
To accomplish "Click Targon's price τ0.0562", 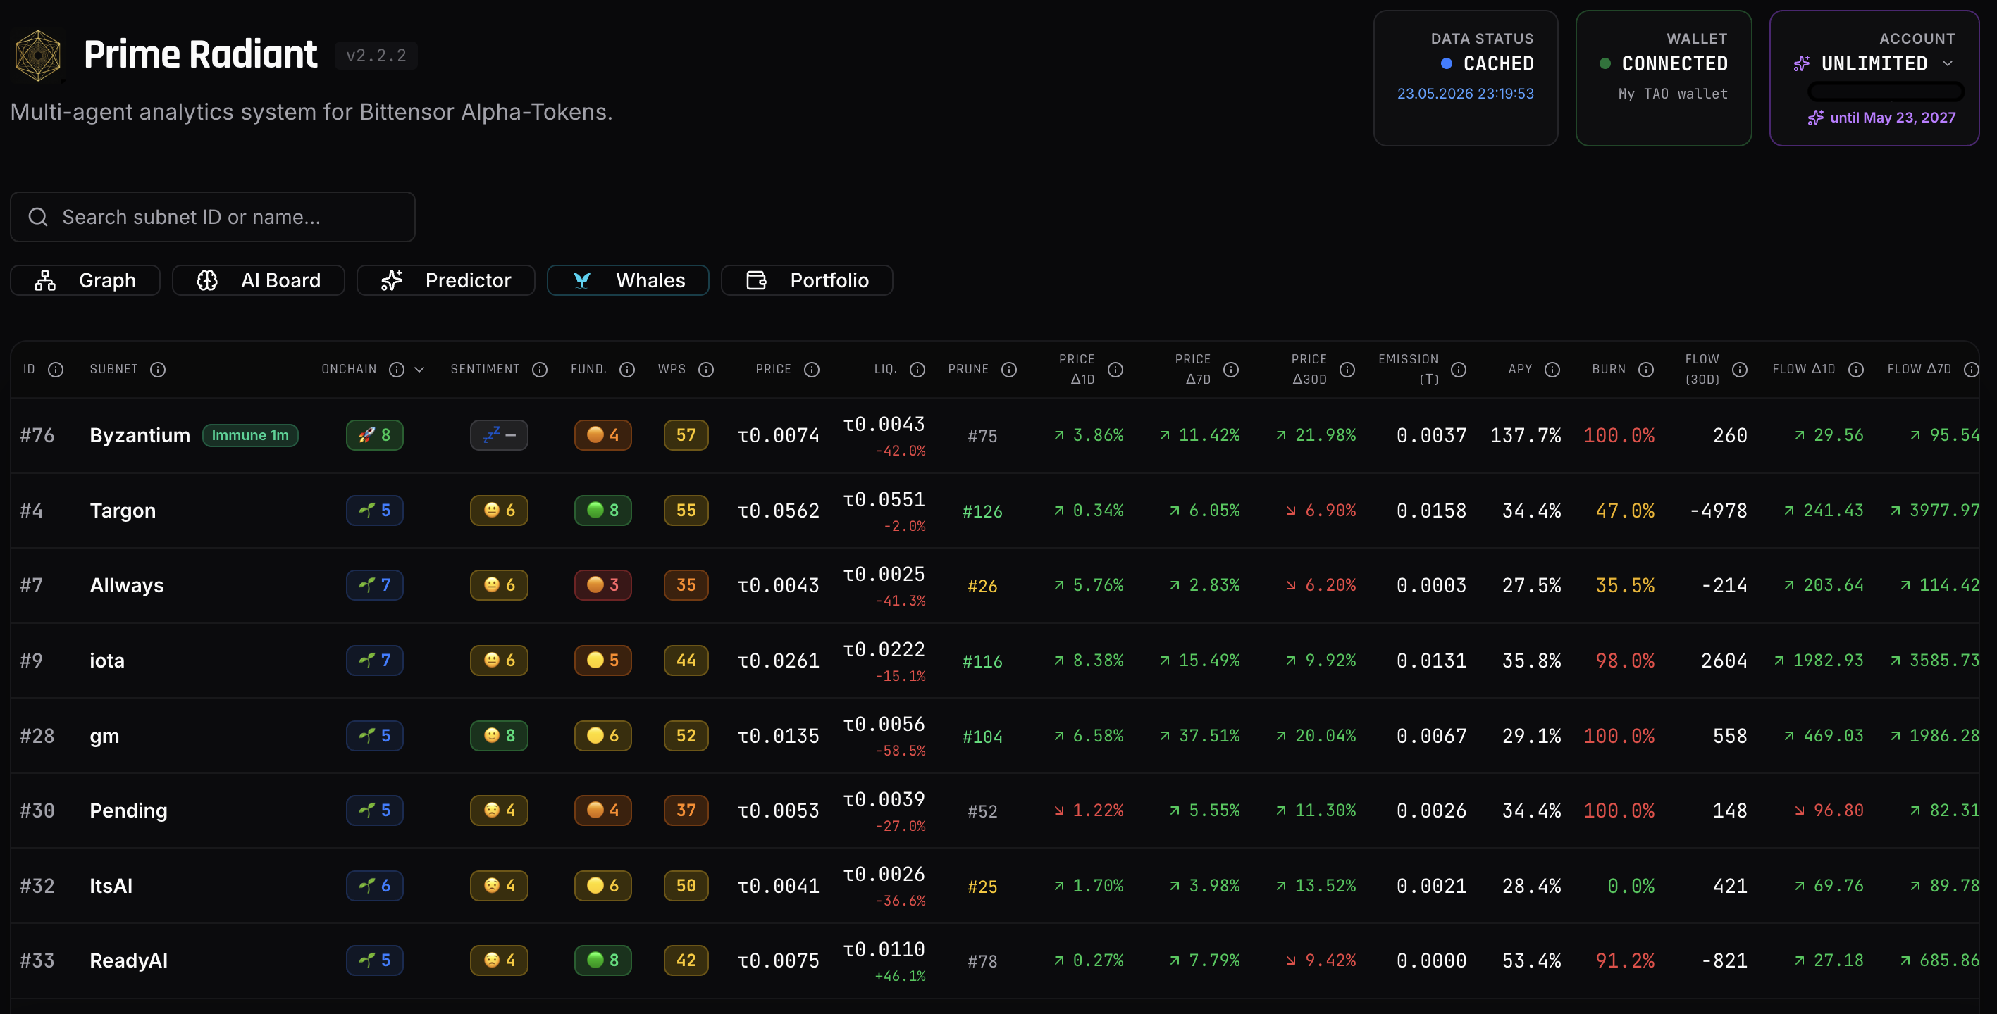I will click(779, 511).
